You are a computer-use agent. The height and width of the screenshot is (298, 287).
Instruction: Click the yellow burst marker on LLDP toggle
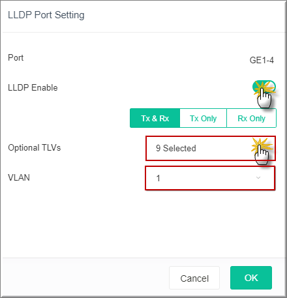(264, 87)
